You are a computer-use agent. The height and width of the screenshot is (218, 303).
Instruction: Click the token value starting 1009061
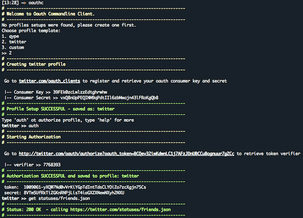click(x=85, y=187)
